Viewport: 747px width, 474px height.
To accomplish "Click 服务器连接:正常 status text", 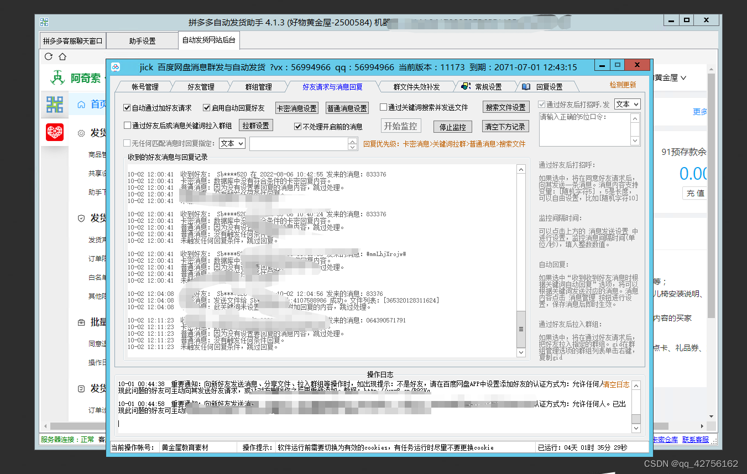I will coord(67,440).
